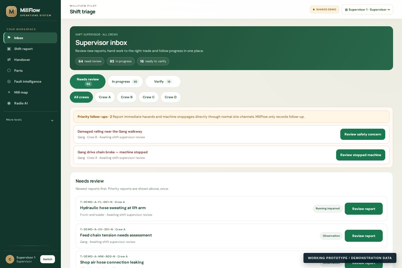The height and width of the screenshot is (268, 402).
Task: Click the 93 in progress pill
Action: tap(121, 61)
